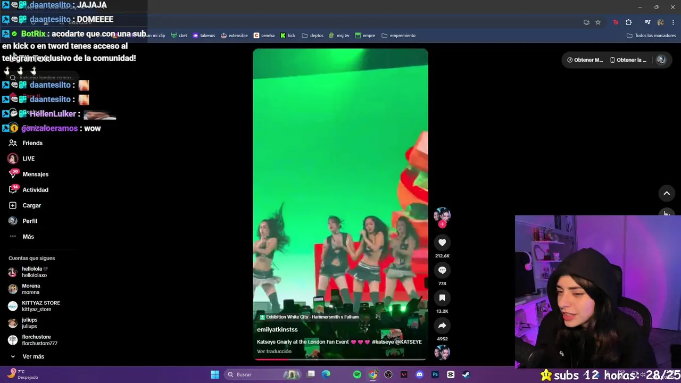Open the msj tw bookmark
Image resolution: width=681 pixels, height=383 pixels.
click(x=339, y=36)
